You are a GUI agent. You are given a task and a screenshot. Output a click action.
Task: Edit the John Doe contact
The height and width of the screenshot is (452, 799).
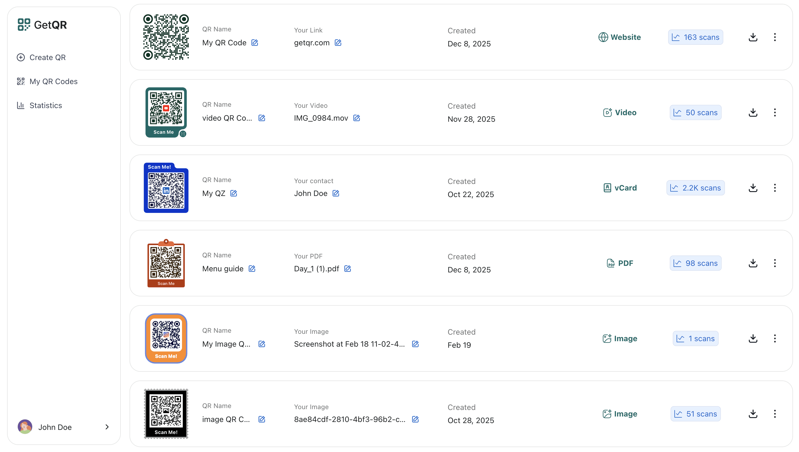click(x=336, y=193)
